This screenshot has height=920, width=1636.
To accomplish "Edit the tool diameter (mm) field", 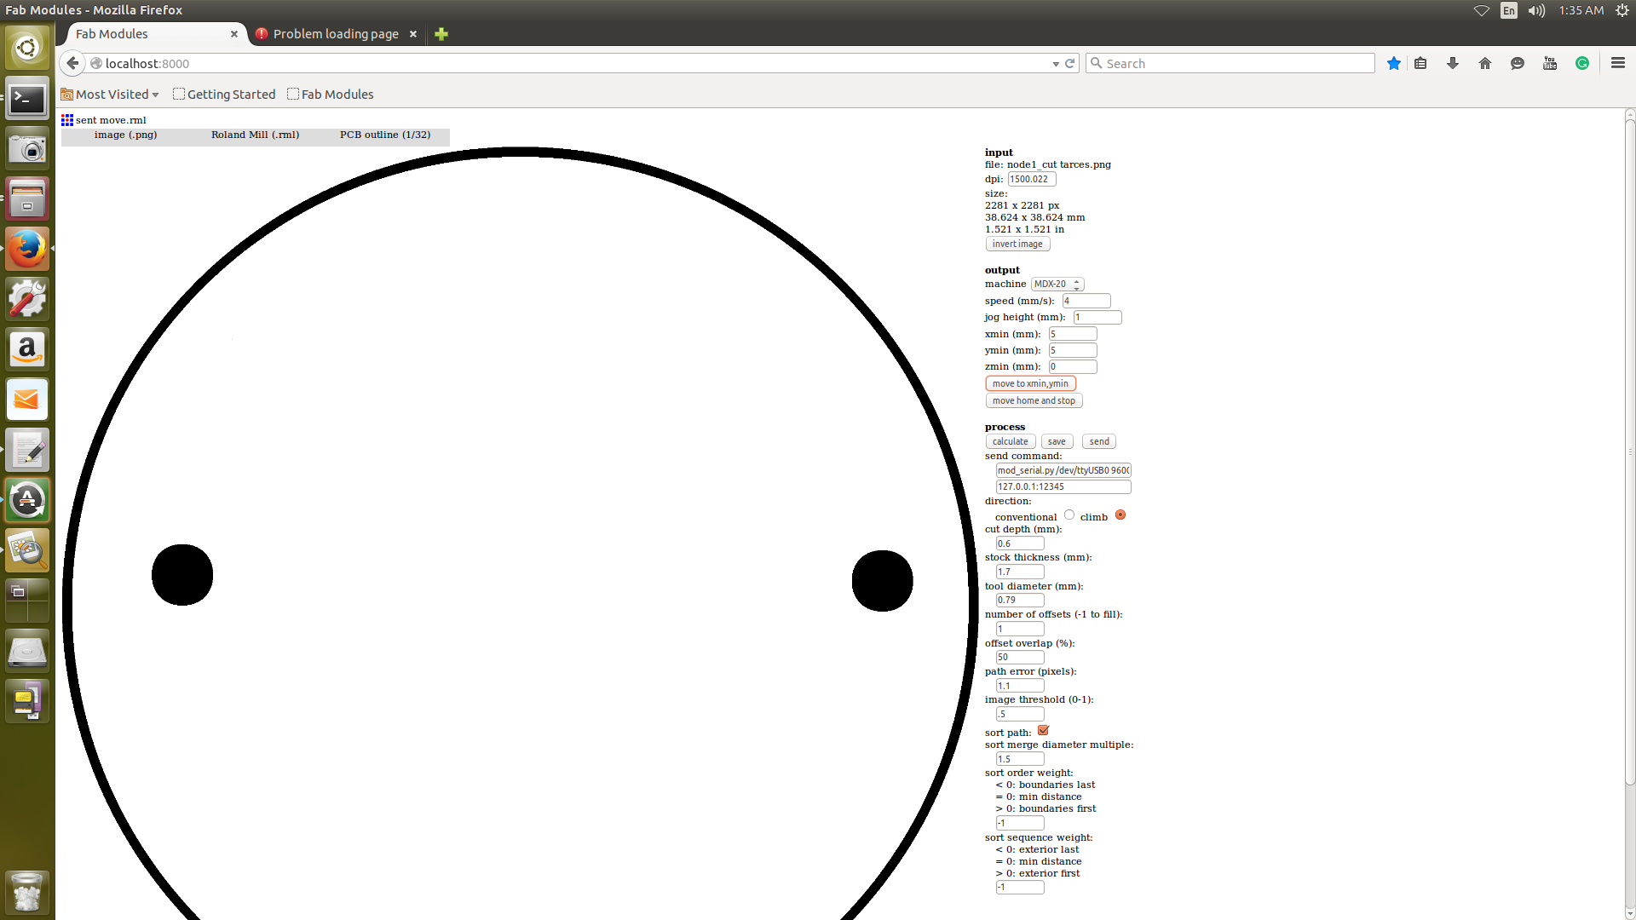I will tap(1017, 600).
